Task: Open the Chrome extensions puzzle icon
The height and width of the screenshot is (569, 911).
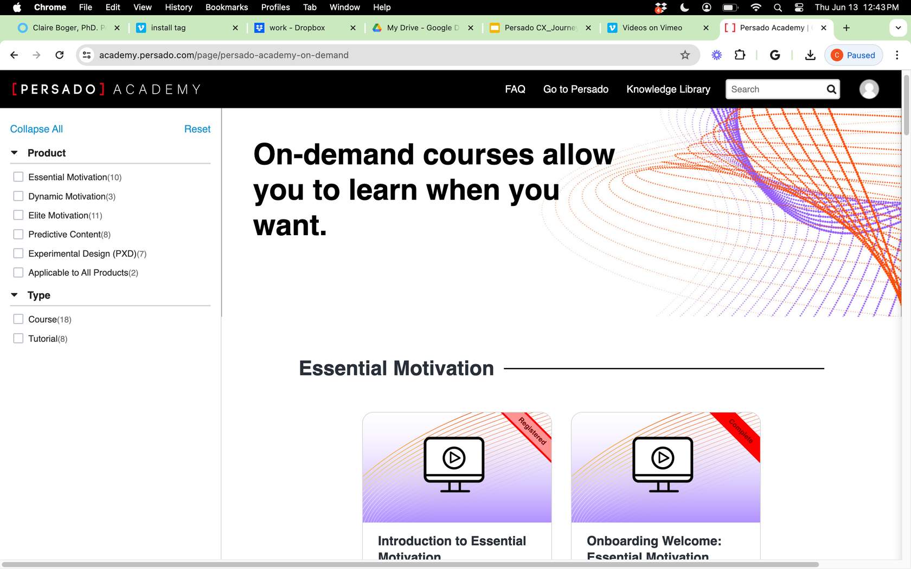Action: pos(740,55)
